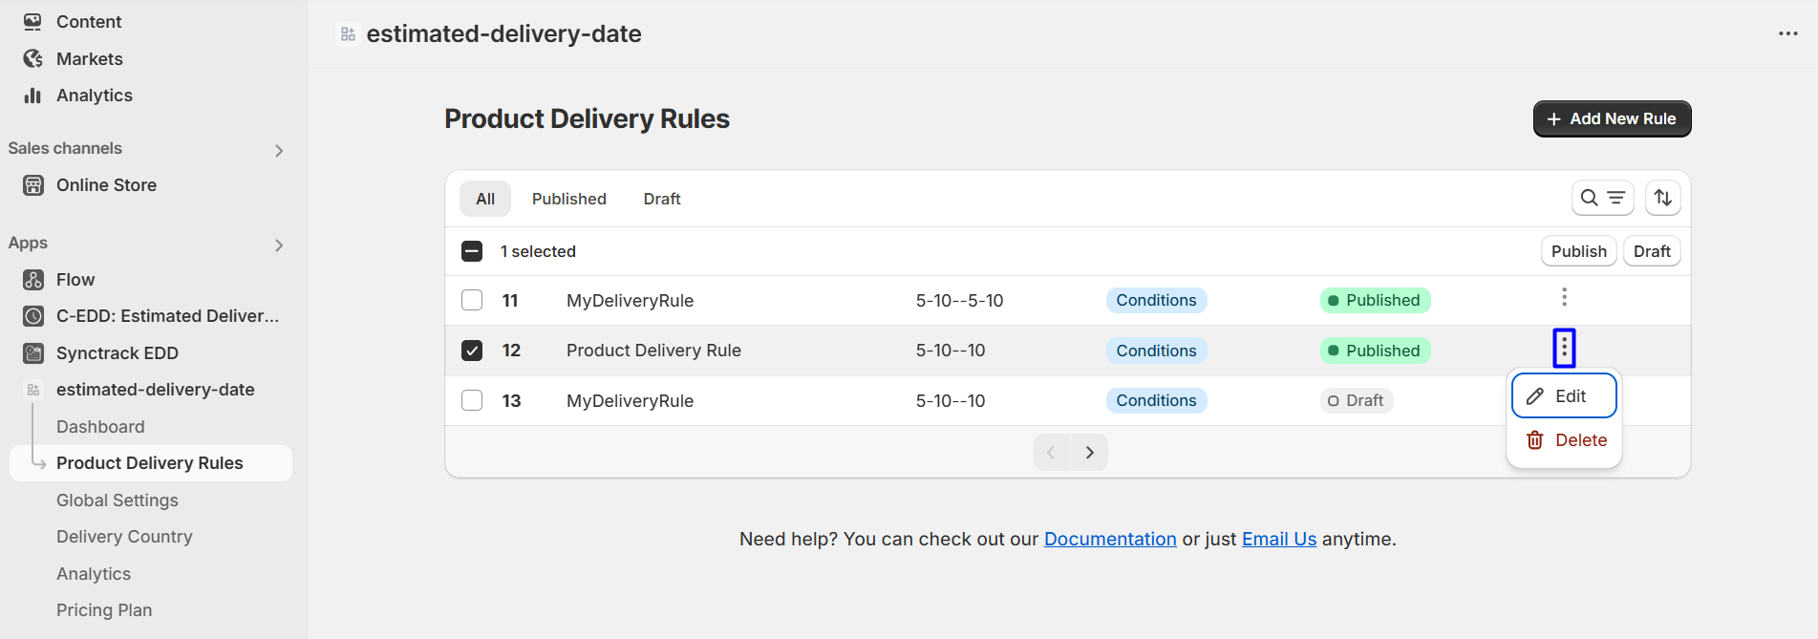Open the three-dot menu for rule 11
1818x639 pixels.
click(x=1564, y=298)
